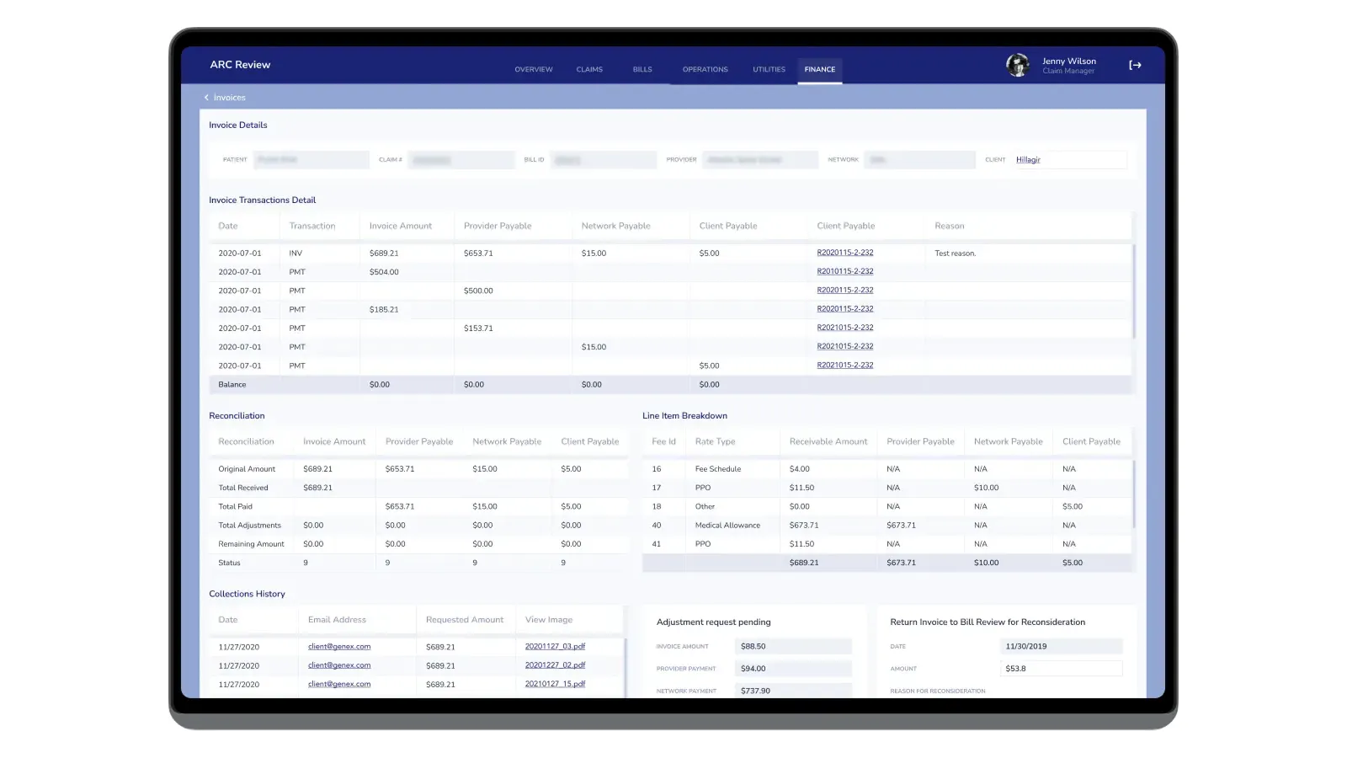Click the $504.00 invoice amount cell
The height and width of the screenshot is (758, 1347).
coord(384,272)
